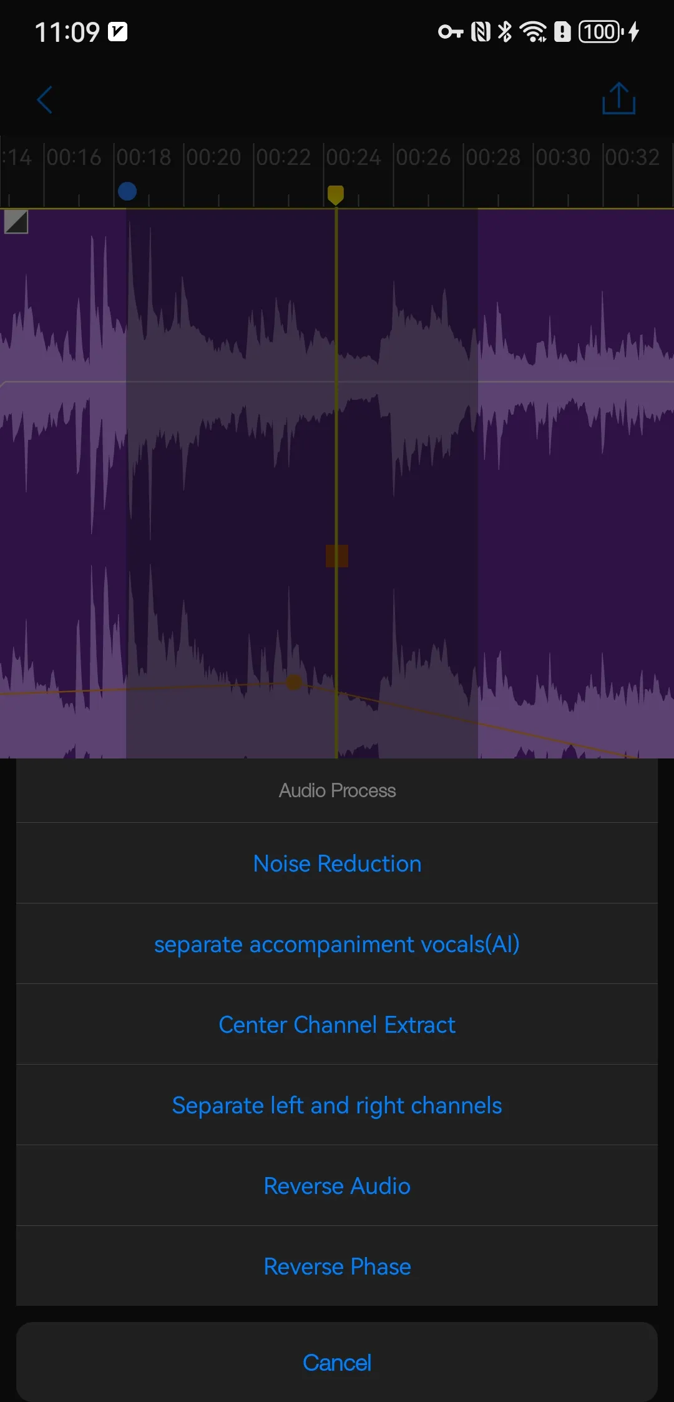Choose Reverse Phase option
This screenshot has width=674, height=1402.
337,1266
